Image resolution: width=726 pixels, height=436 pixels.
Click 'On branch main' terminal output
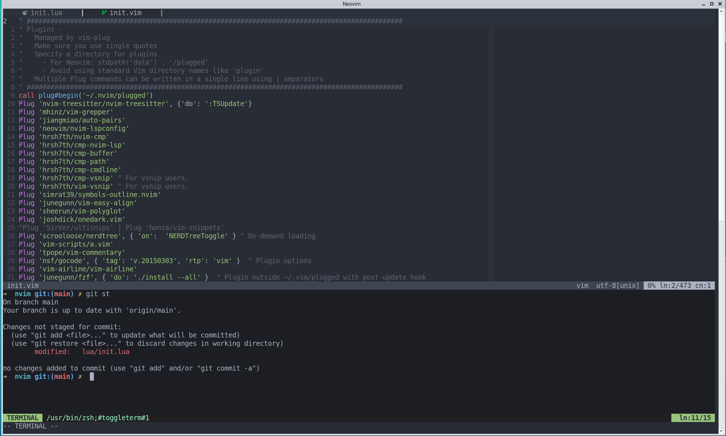[x=31, y=302]
